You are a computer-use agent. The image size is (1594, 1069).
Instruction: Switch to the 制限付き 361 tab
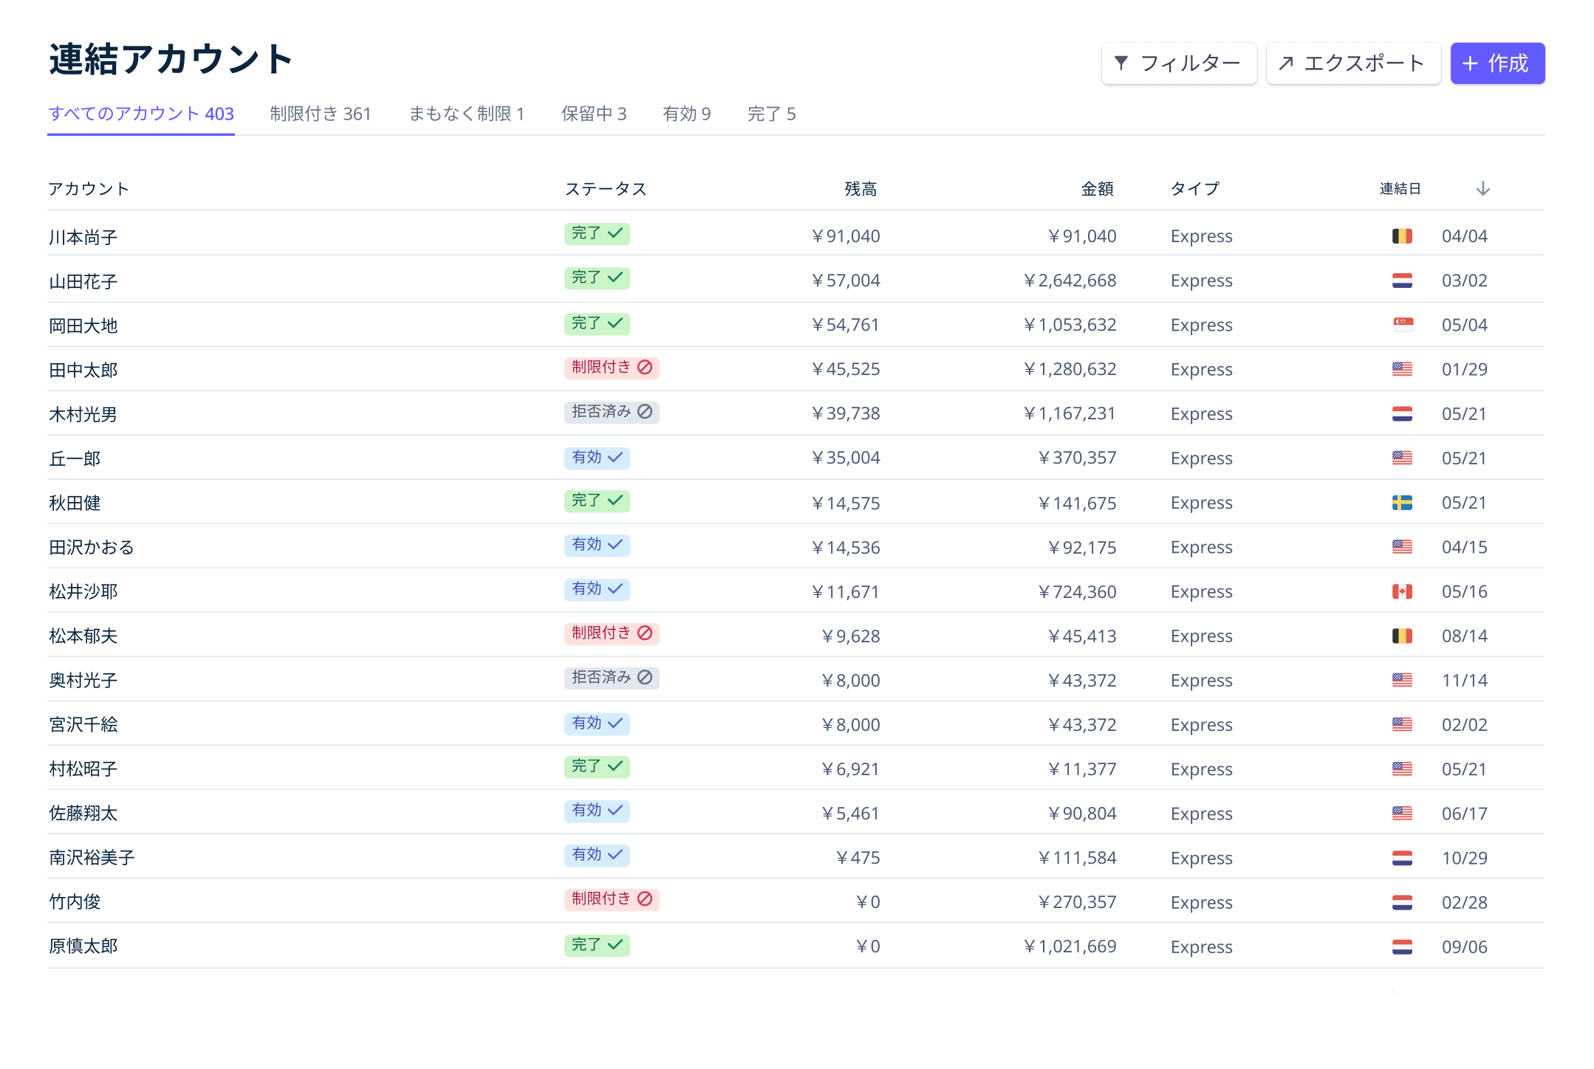(321, 114)
